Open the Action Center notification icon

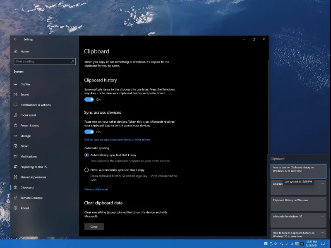click(323, 243)
